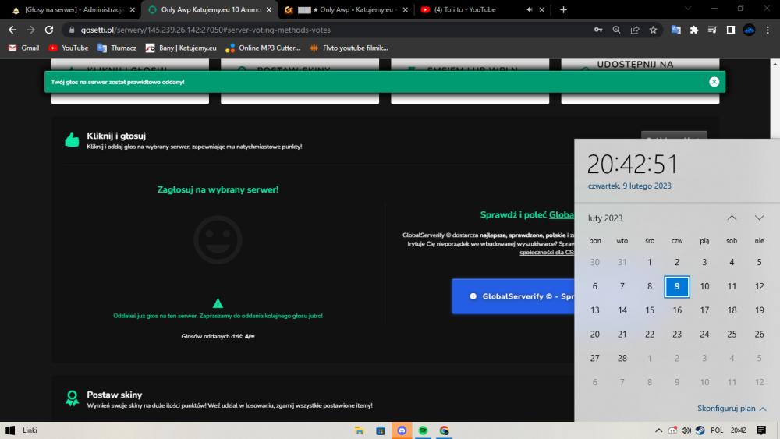The image size is (780, 439).
Task: Open Steam tray icon
Action: (700, 430)
